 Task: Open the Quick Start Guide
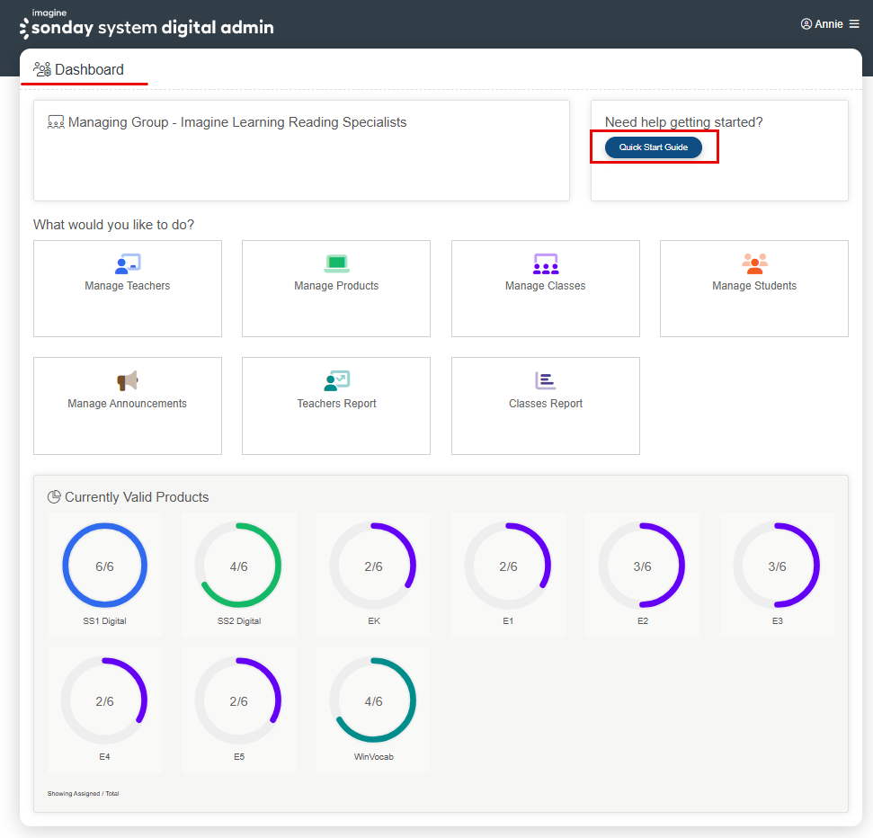click(654, 146)
